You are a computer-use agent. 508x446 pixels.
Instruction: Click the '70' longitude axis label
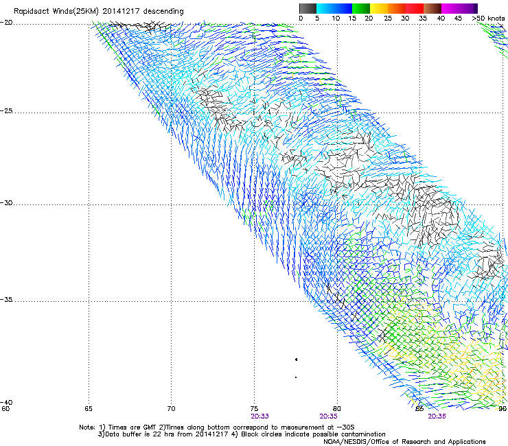tap(171, 409)
